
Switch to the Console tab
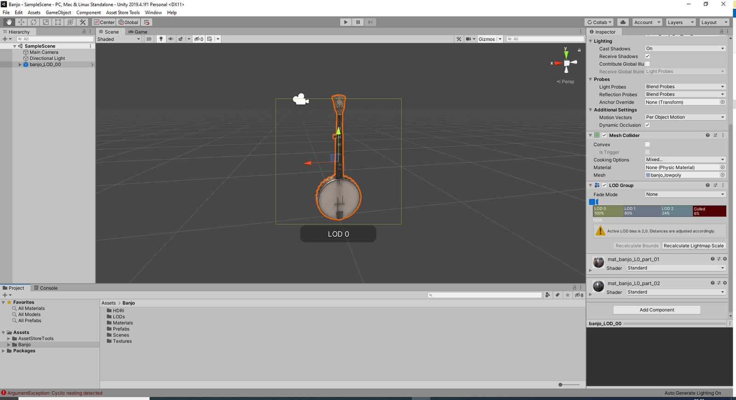coord(46,288)
